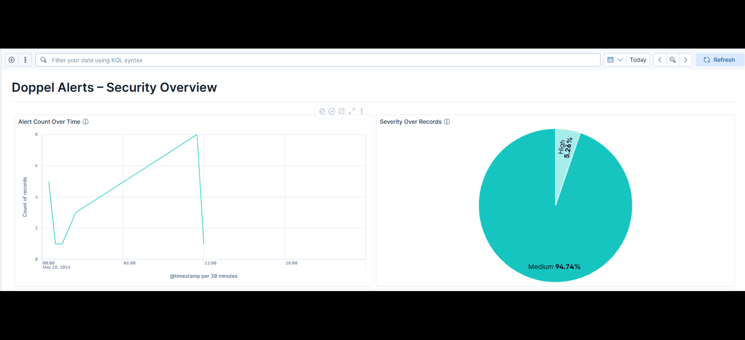Open the query menu three-dots icon beside the search bar
This screenshot has height=340, width=745.
pyautogui.click(x=25, y=60)
